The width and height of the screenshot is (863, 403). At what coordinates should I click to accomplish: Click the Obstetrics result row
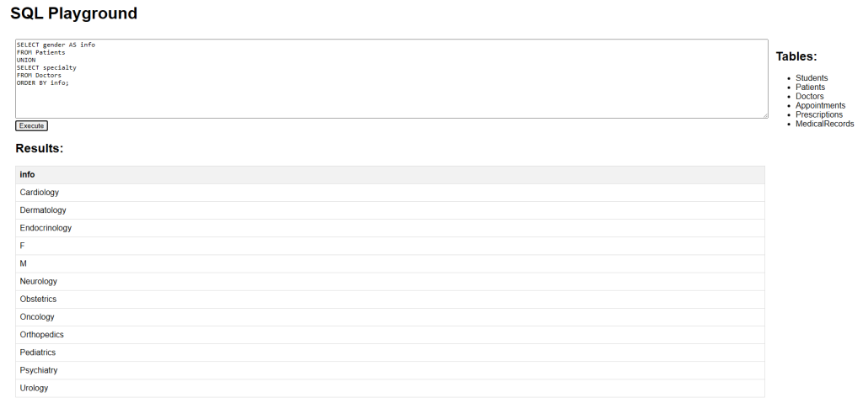(390, 299)
